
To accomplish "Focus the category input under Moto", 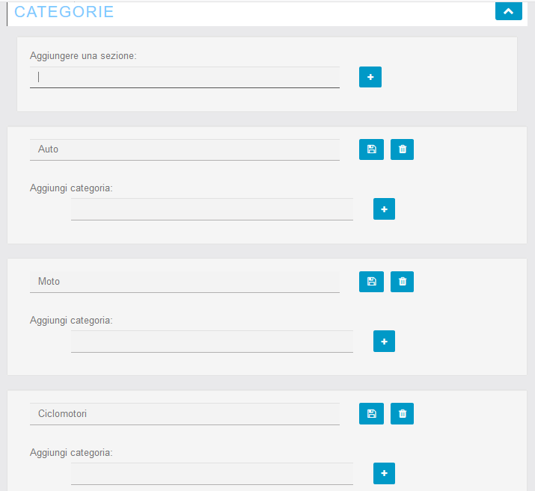I will [x=212, y=342].
